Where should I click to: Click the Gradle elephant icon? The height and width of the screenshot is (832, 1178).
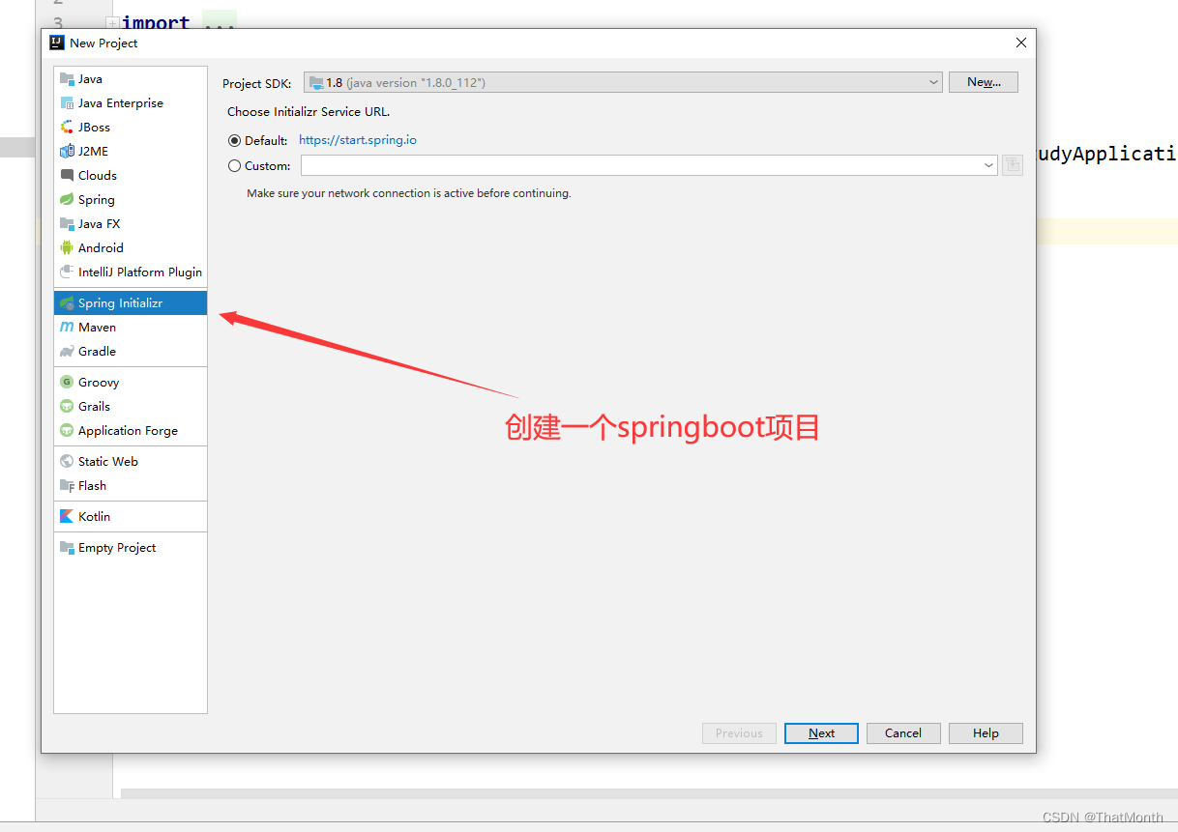click(67, 352)
